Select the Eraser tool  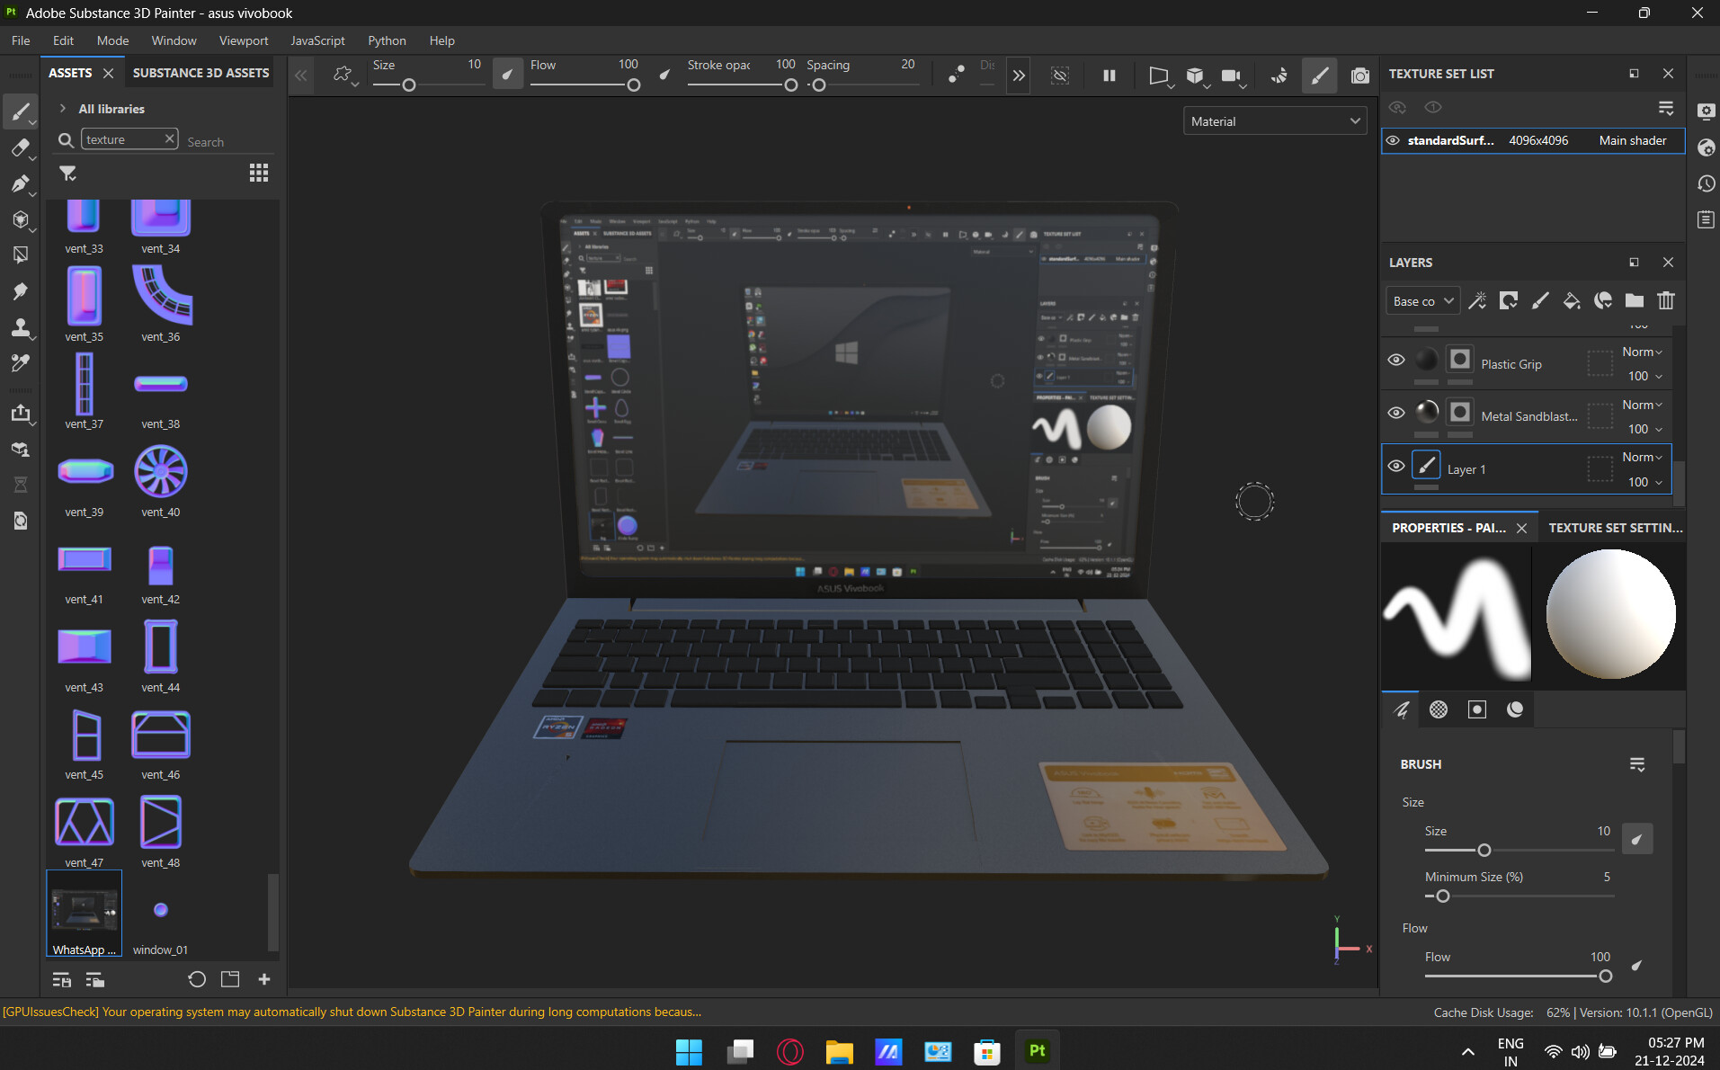click(x=21, y=147)
